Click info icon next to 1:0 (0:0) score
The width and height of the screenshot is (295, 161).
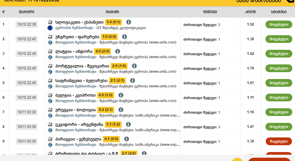tap(124, 37)
